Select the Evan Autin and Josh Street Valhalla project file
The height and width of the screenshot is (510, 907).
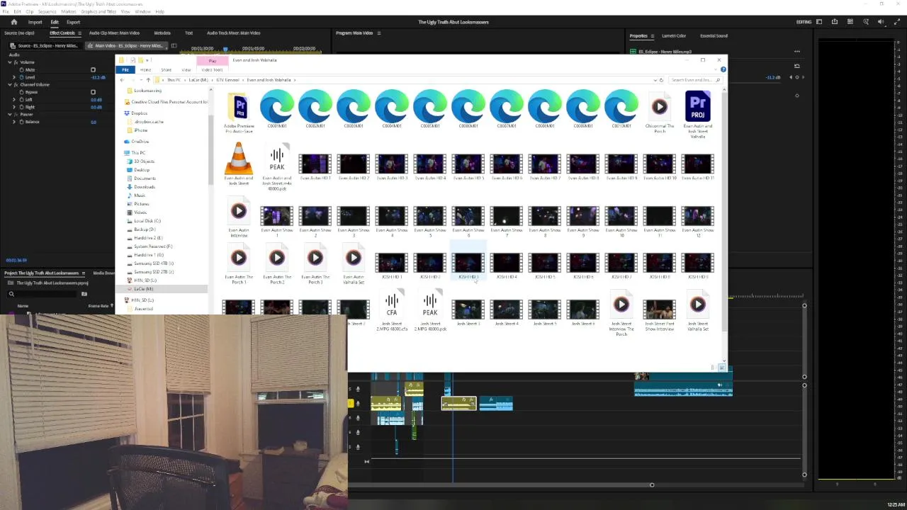[x=698, y=113]
